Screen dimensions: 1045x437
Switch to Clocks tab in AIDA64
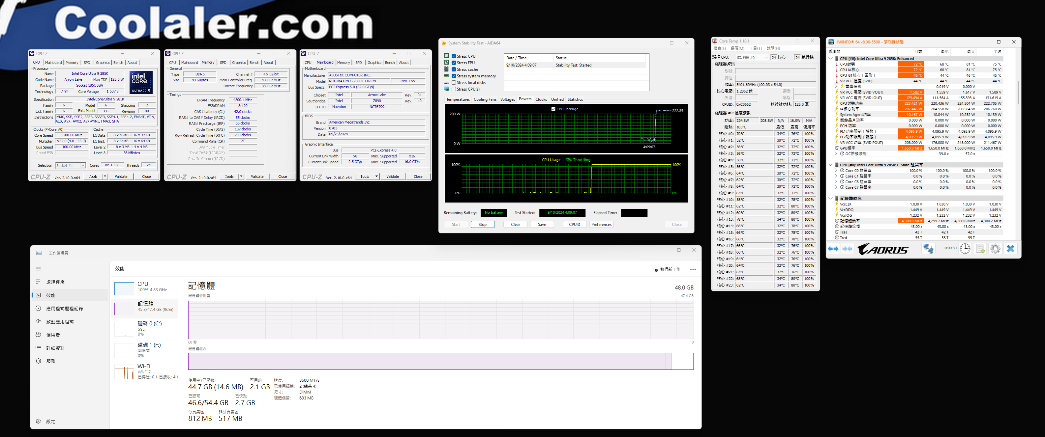click(541, 99)
